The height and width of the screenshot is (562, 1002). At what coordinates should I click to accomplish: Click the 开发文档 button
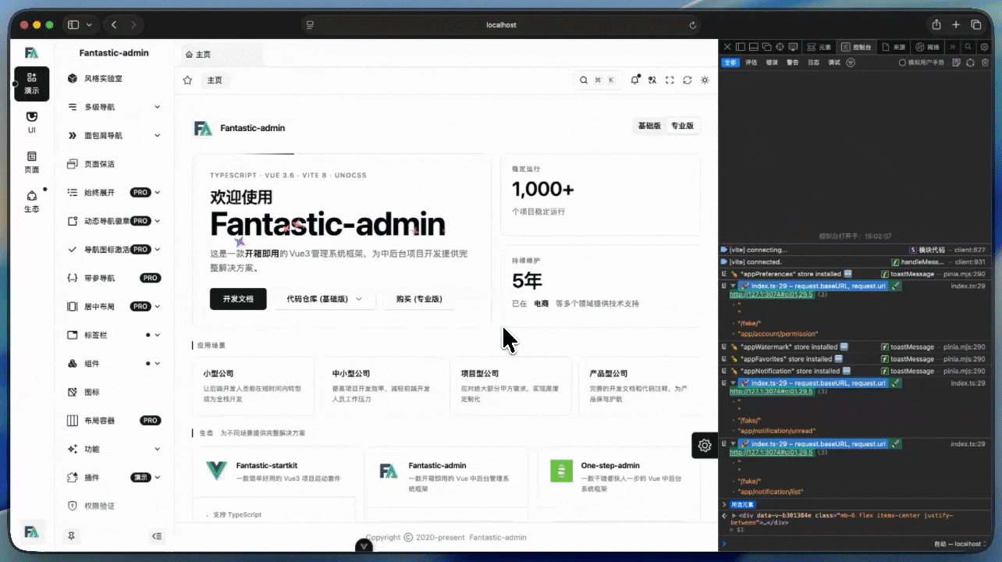[x=238, y=299]
